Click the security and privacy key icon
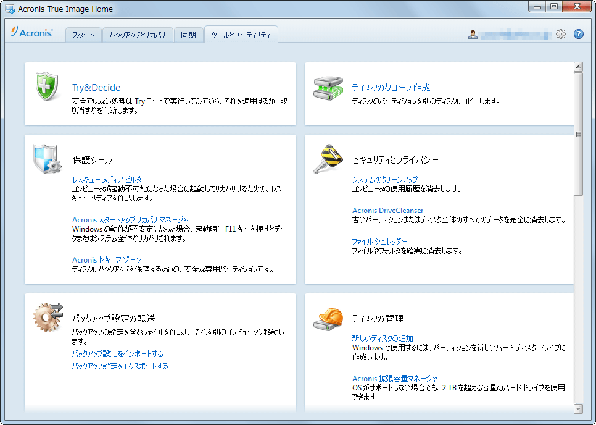 [x=328, y=159]
